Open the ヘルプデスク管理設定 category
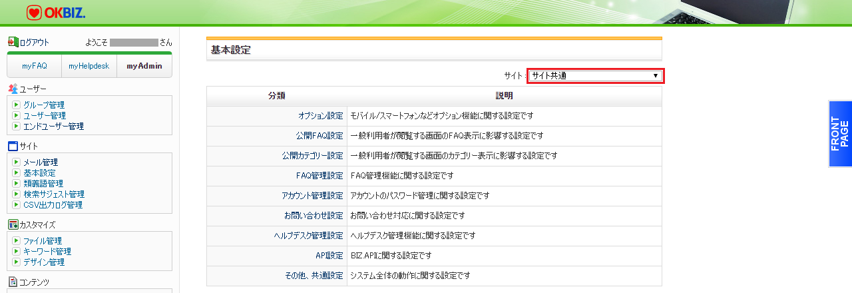Screen dimensions: 852x293 [309, 236]
